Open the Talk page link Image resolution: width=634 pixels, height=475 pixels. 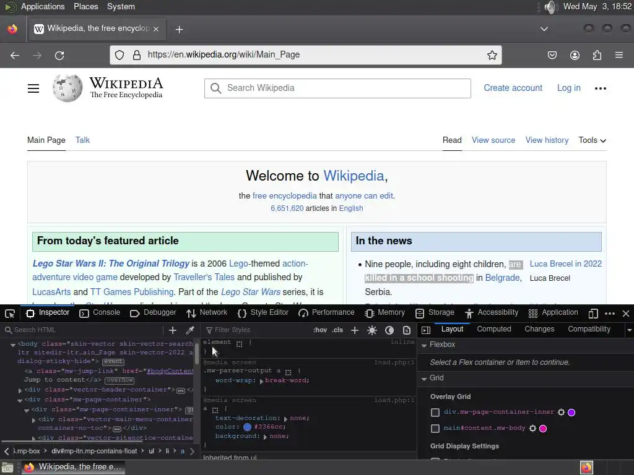82,140
